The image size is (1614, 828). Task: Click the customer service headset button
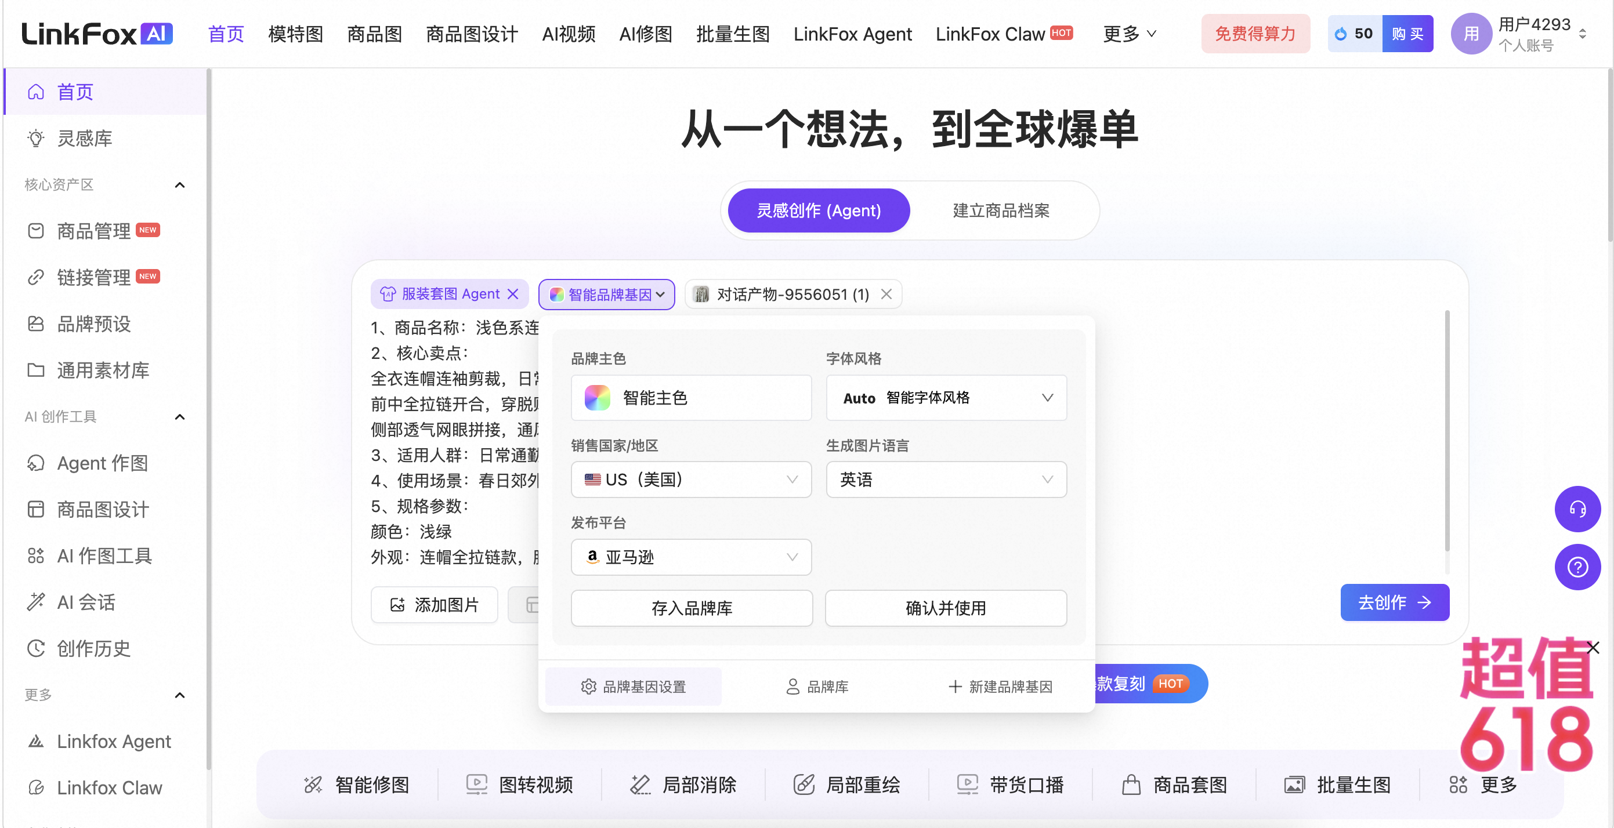click(1577, 509)
